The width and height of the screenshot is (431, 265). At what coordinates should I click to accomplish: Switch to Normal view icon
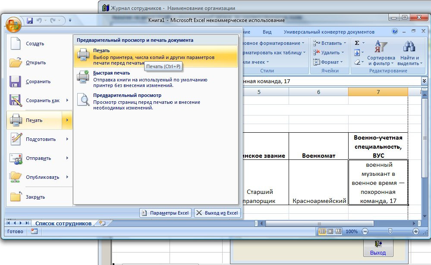[x=322, y=231]
